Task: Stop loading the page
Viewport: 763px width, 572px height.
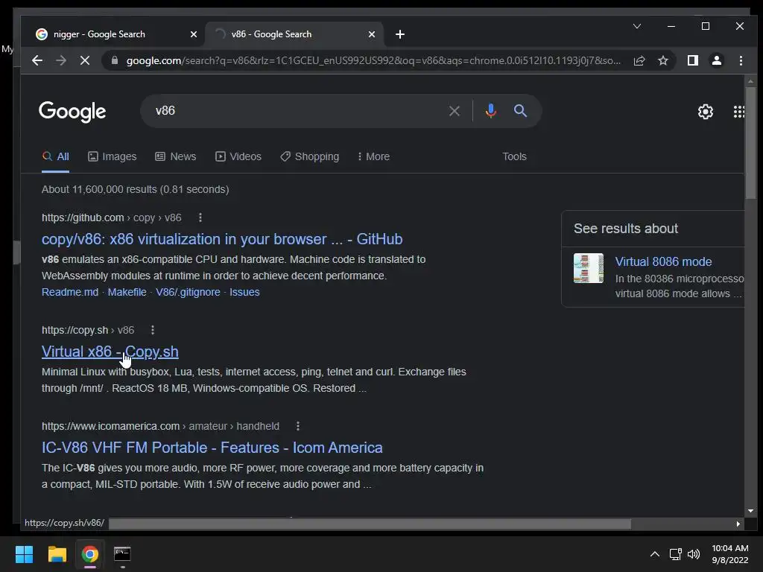Action: coord(85,60)
